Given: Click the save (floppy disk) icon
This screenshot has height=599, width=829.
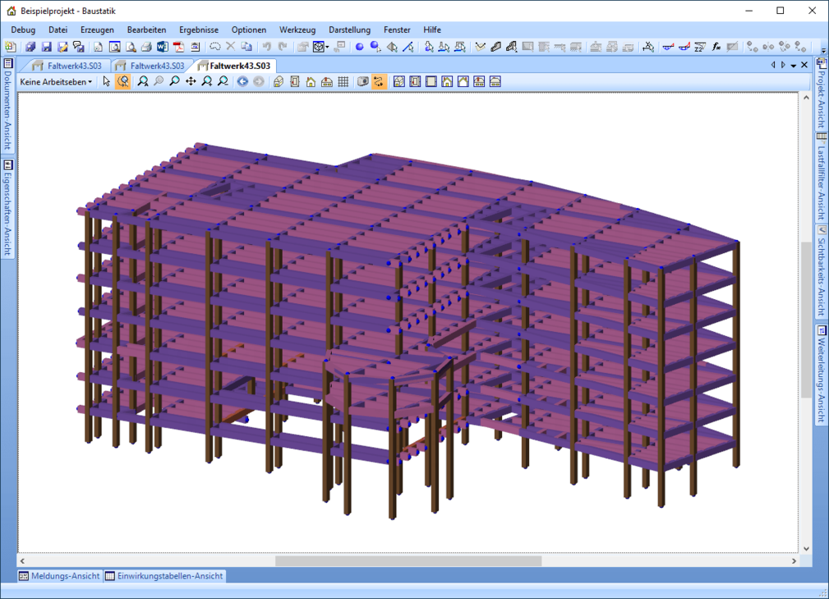Looking at the screenshot, I should 46,47.
